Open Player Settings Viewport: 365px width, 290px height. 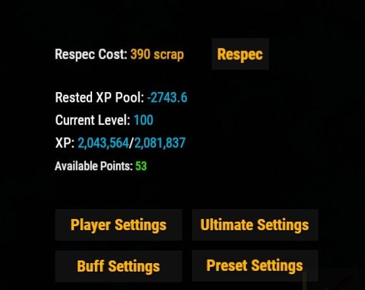tap(118, 225)
